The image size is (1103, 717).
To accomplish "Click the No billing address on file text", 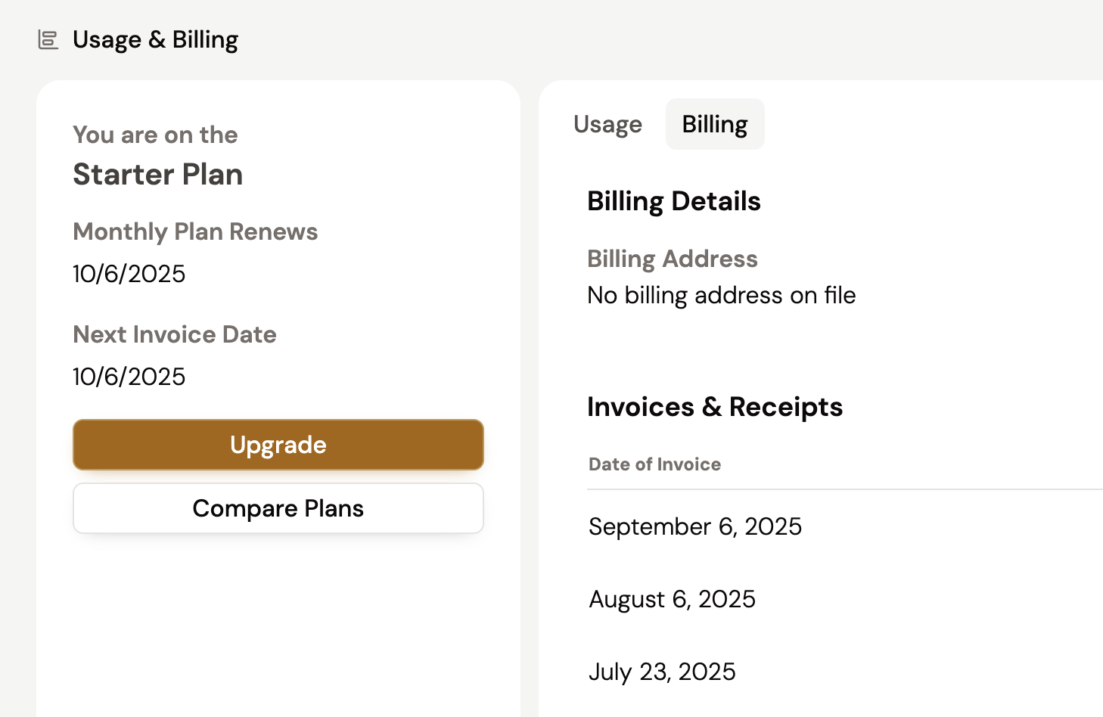I will pyautogui.click(x=721, y=295).
